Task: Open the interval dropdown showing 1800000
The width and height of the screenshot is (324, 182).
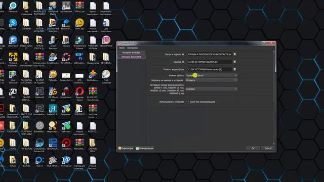Action: point(211,89)
